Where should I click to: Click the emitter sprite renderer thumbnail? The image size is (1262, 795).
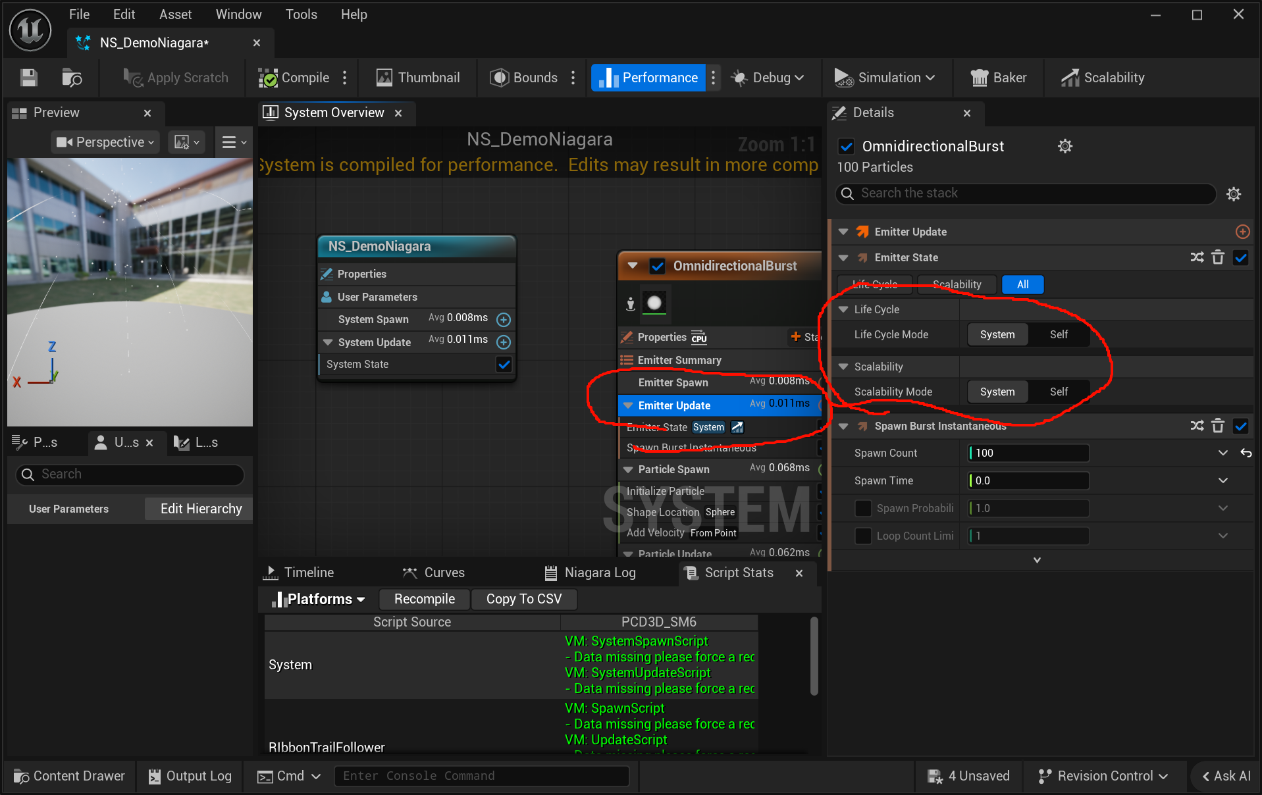[654, 303]
